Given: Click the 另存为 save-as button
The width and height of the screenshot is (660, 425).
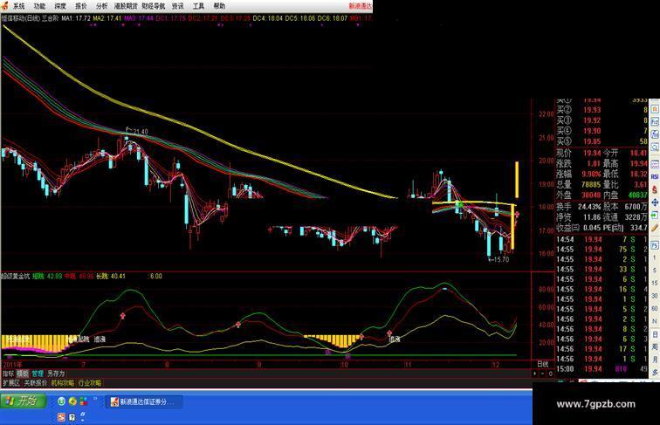Looking at the screenshot, I should coord(56,374).
